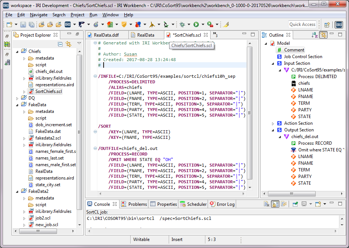
Task: Close the SortChiefs.scl editor tab
Action: click(206, 35)
